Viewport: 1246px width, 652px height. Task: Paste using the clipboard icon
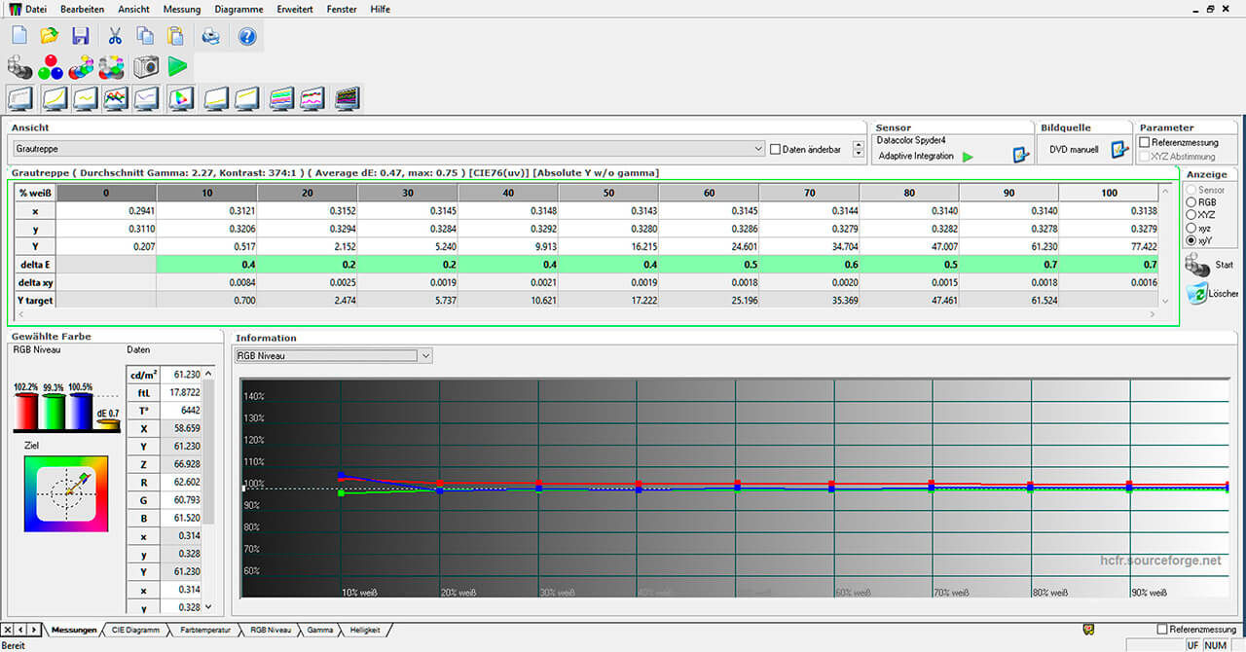175,36
